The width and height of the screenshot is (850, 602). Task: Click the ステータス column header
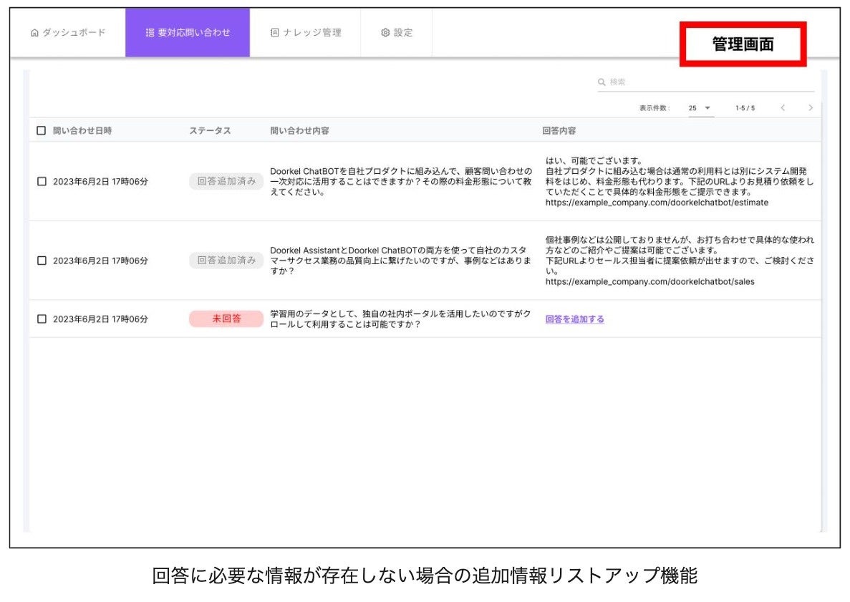coord(210,130)
